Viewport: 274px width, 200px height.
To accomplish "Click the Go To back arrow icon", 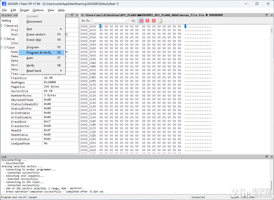I will (x=133, y=21).
